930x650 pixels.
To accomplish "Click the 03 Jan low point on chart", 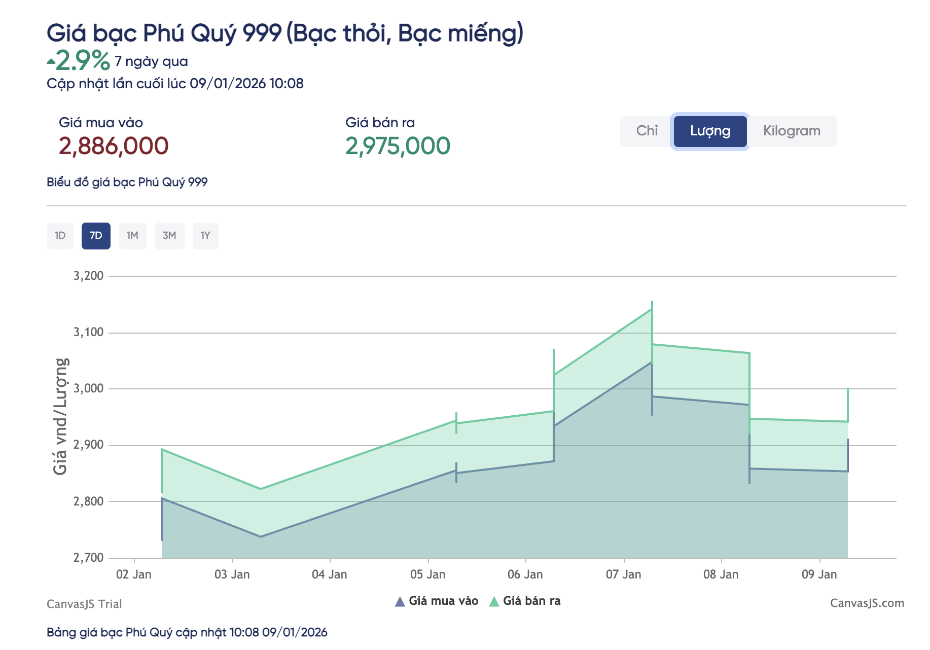I will [261, 489].
